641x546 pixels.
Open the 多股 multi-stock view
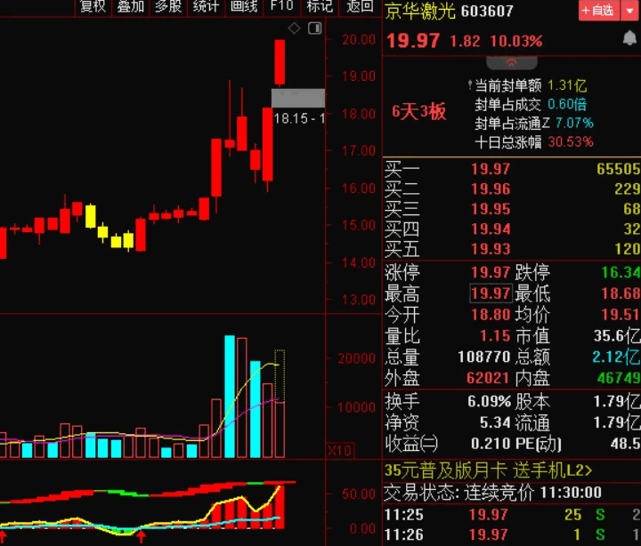168,6
